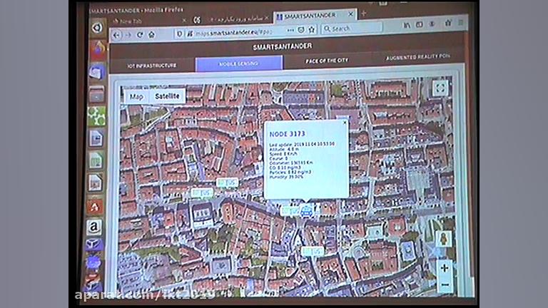Screen dimensions: 548x308
Task: Open the Augmented Reality POIs tab
Action: [x=417, y=56]
